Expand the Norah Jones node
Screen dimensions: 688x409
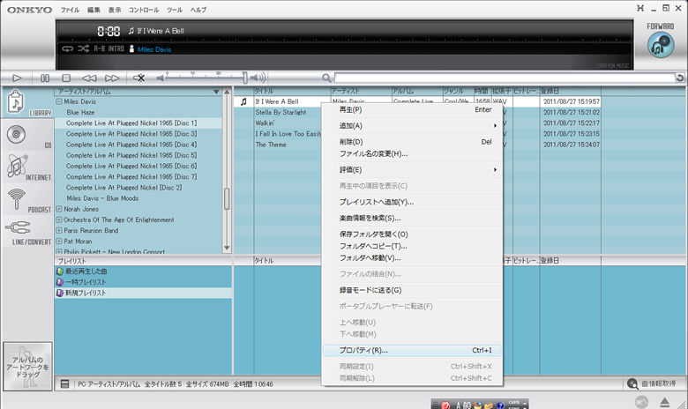click(x=59, y=209)
